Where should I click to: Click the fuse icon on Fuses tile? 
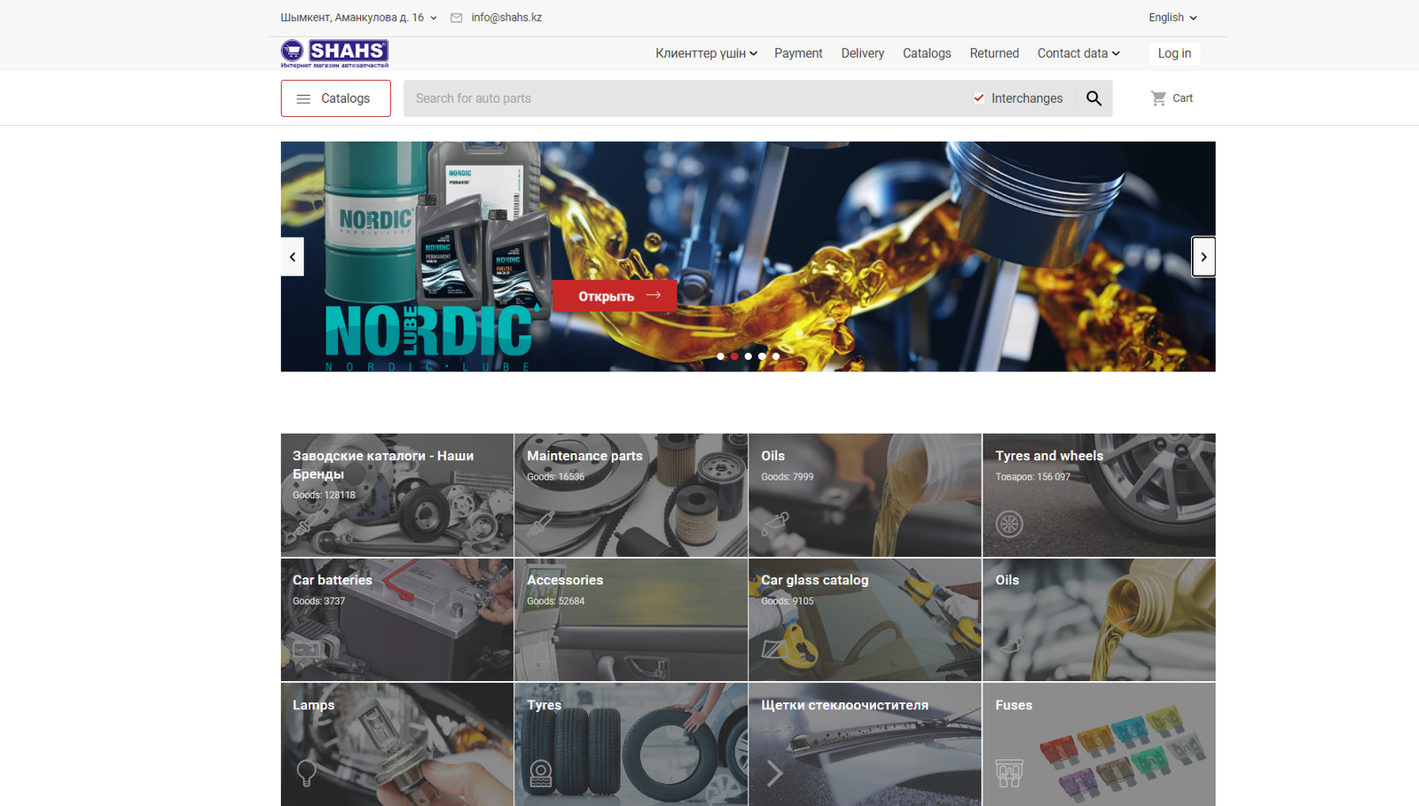[x=1010, y=773]
